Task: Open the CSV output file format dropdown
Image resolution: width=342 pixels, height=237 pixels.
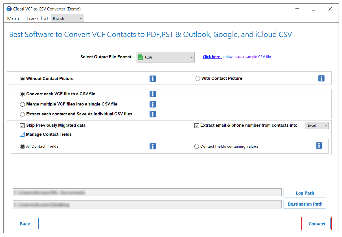Action: pos(166,57)
